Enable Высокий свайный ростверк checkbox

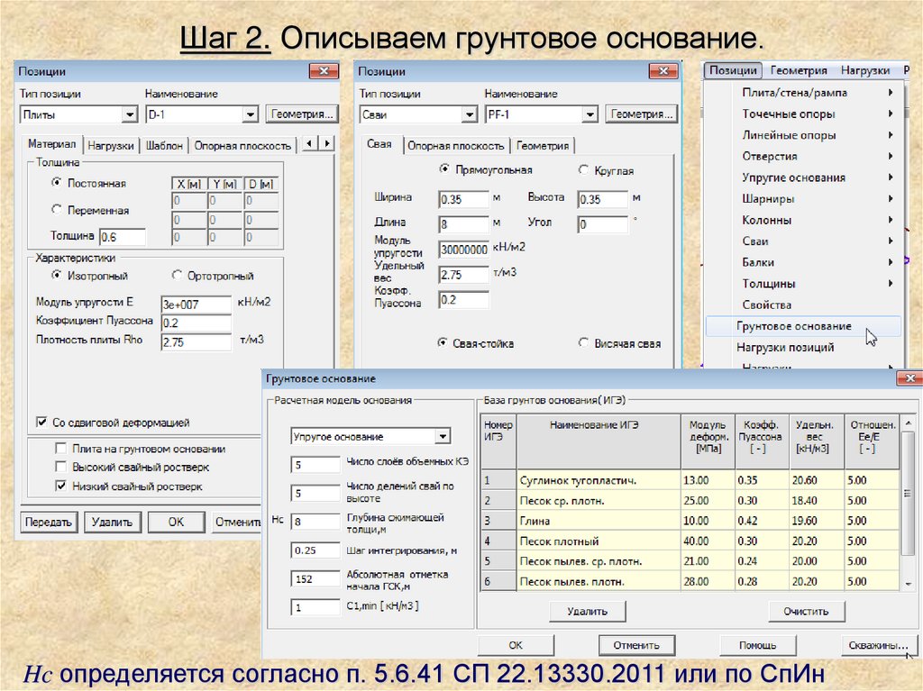pyautogui.click(x=60, y=467)
